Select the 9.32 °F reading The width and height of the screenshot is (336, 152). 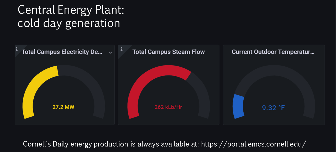point(273,108)
